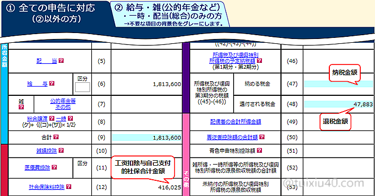This screenshot has height=196, width=375.
Task: Open help icon next to 合計
Action: coord(56,137)
